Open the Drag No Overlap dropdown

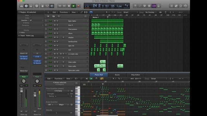point(151,12)
